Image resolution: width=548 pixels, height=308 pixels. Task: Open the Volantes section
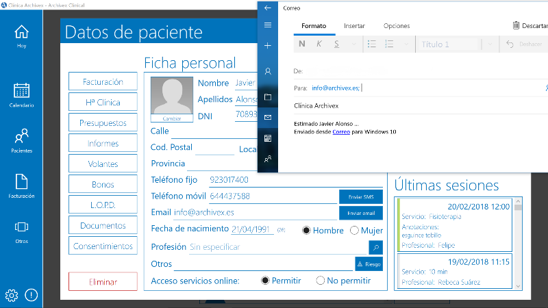(x=103, y=164)
